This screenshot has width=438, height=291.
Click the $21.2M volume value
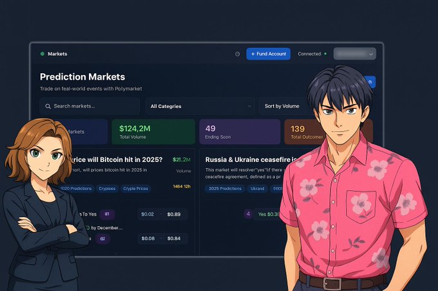coord(182,159)
